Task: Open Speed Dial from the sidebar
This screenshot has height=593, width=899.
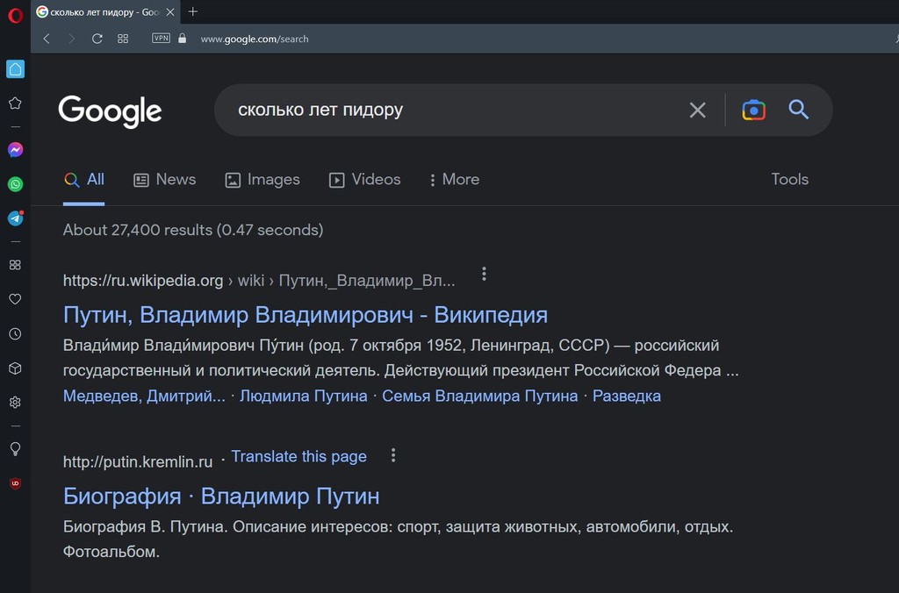Action: point(14,68)
